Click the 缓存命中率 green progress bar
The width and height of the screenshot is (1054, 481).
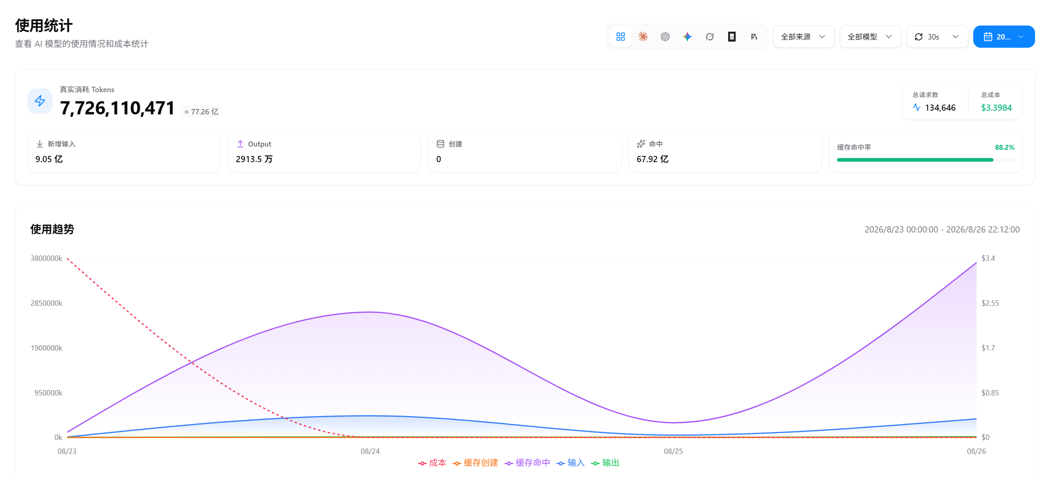[x=925, y=160]
